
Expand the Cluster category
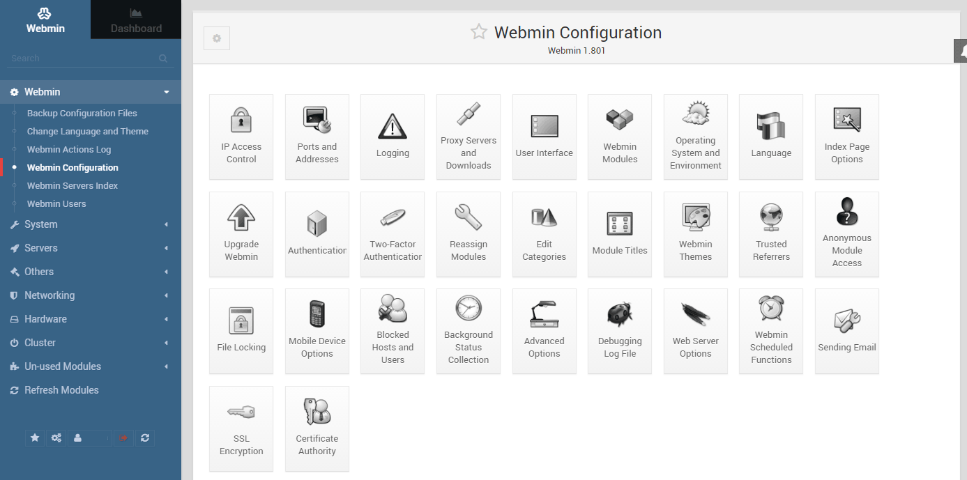91,343
